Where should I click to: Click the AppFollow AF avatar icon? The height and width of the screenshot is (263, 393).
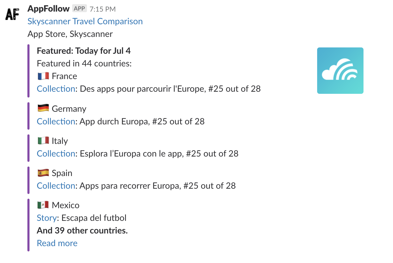tap(12, 14)
